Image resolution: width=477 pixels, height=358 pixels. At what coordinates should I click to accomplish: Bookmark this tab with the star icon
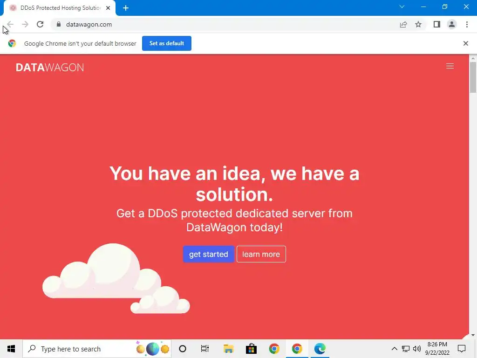(418, 24)
